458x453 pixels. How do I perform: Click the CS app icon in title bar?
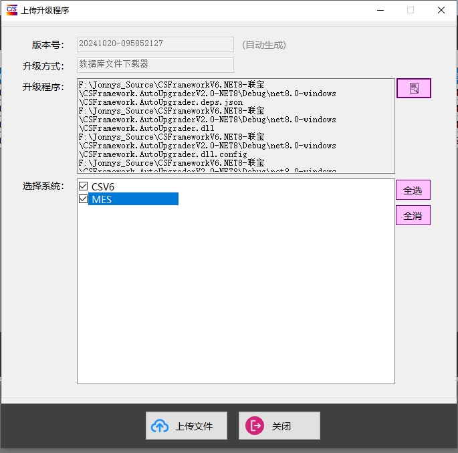point(11,10)
